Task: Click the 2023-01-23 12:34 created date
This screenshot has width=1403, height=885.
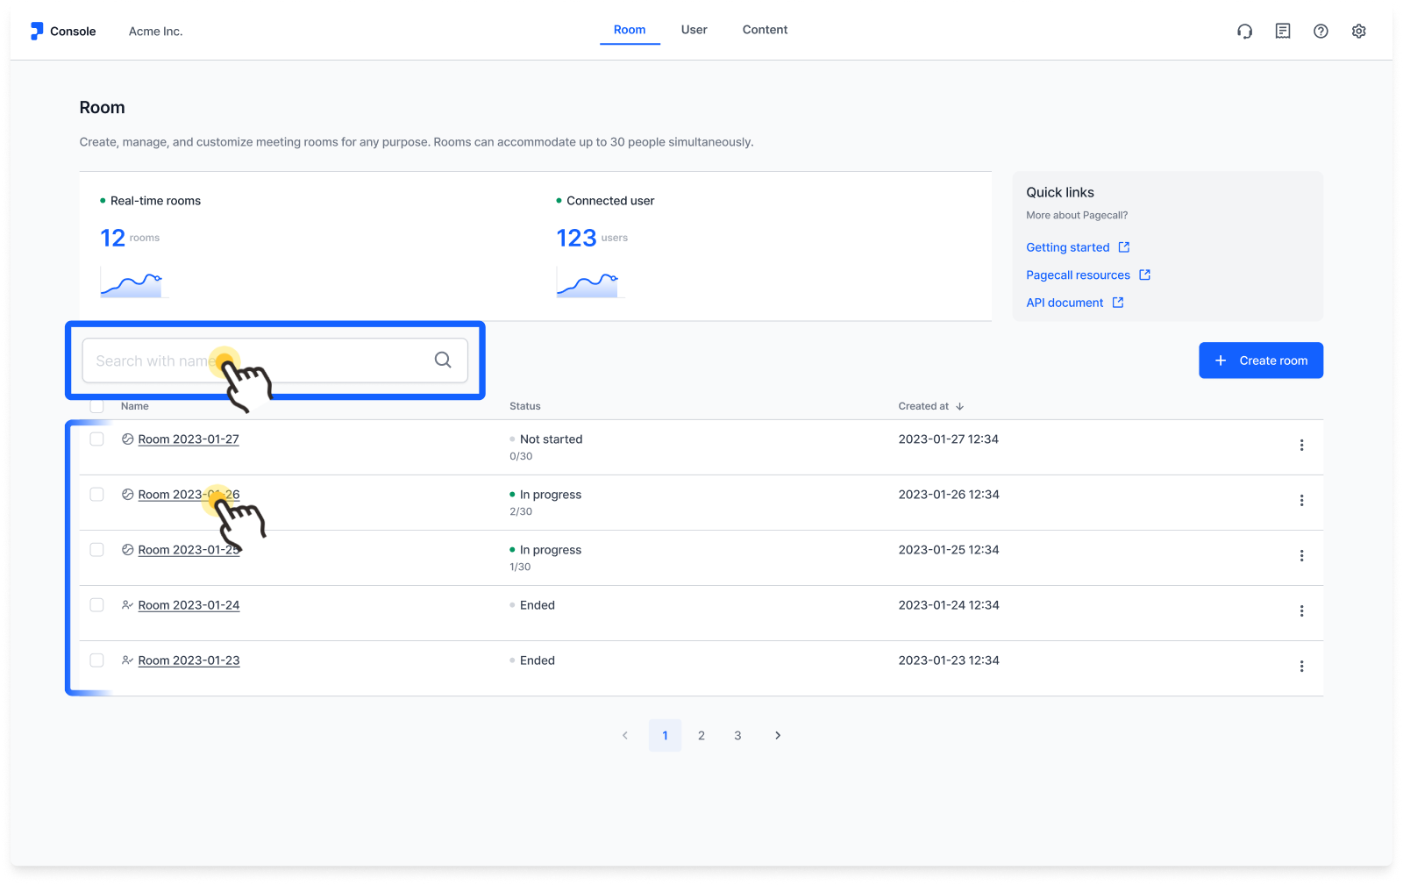Action: [948, 660]
